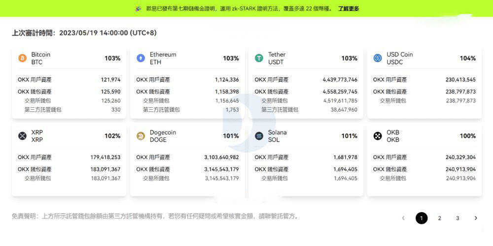Click the XRP card title
The image size is (493, 246).
[x=36, y=136]
